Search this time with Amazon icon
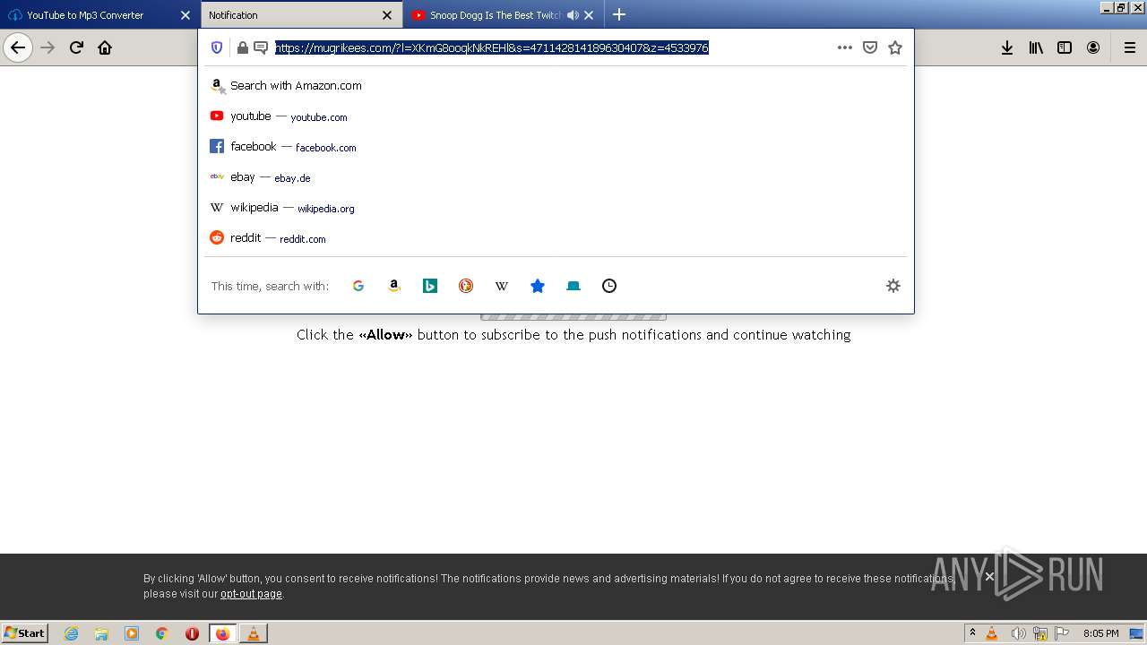This screenshot has width=1147, height=645. tap(394, 286)
